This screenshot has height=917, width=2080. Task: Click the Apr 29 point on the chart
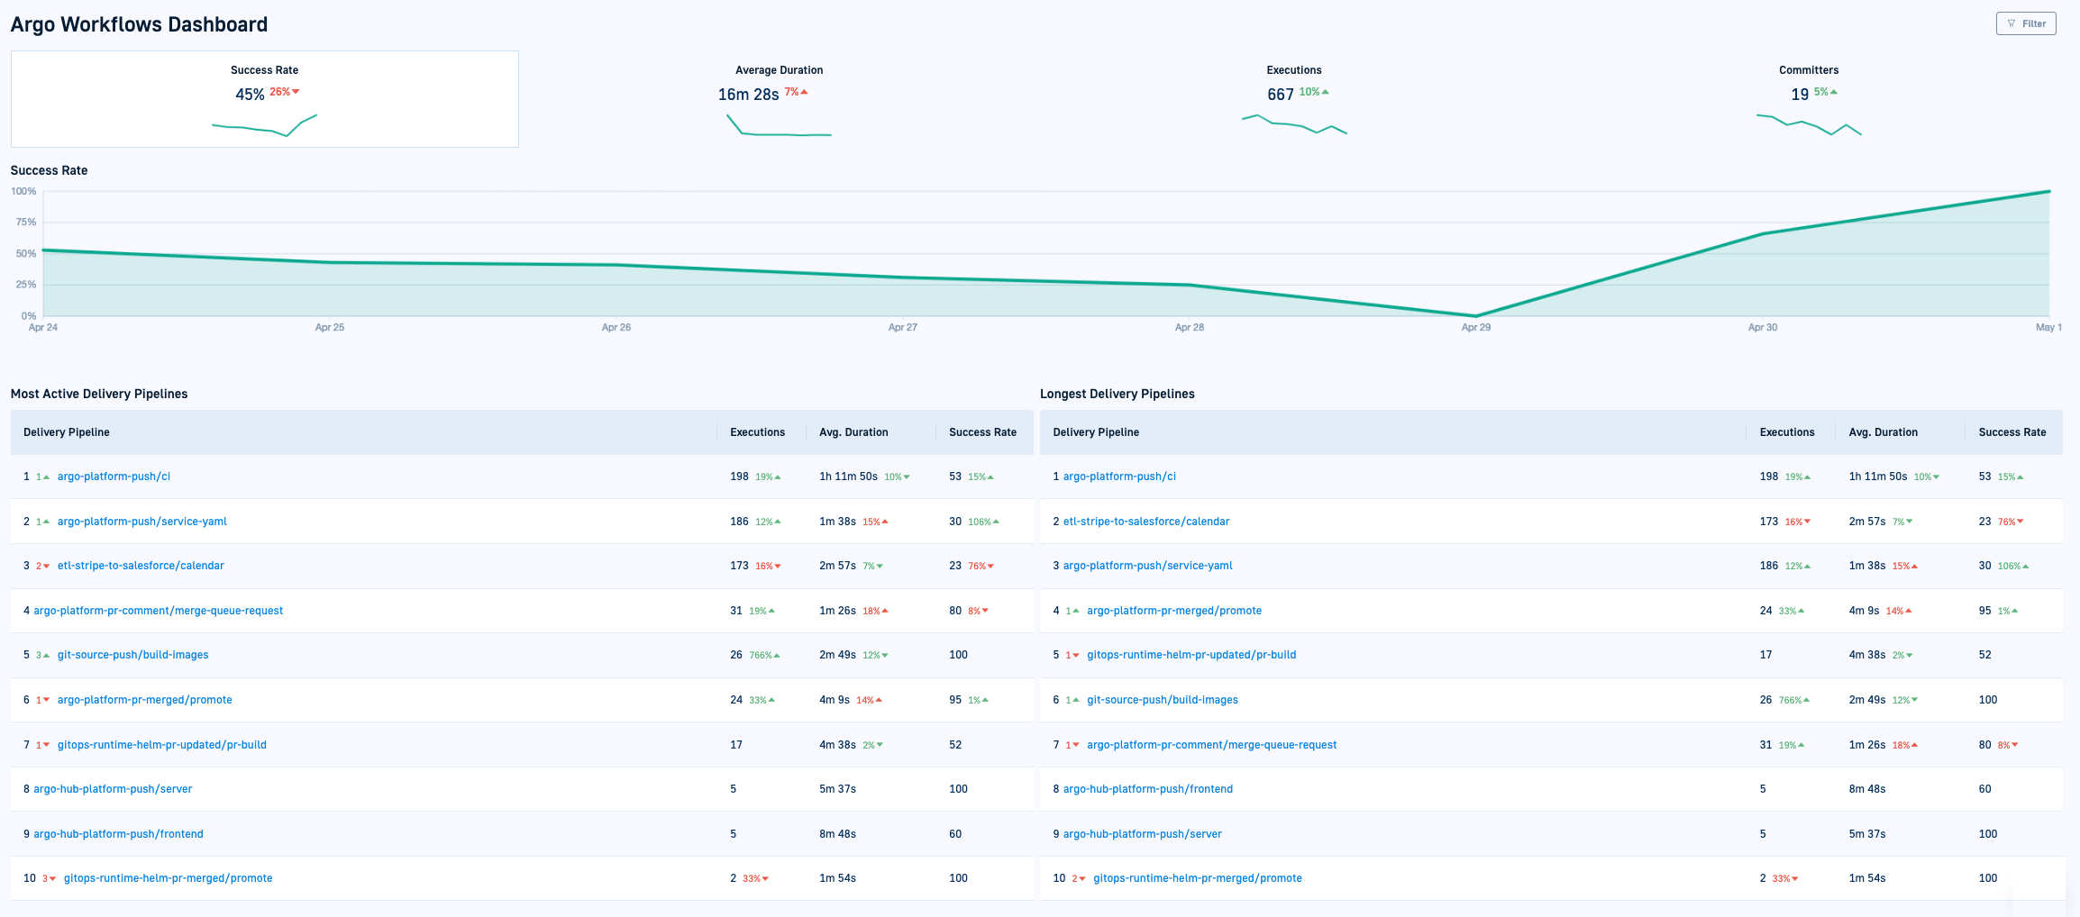(1475, 315)
